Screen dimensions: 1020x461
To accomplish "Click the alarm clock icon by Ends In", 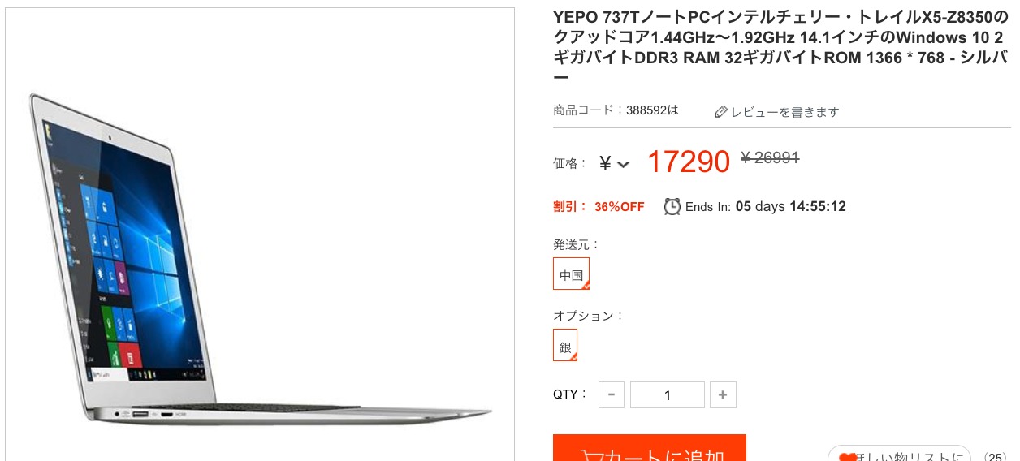I will (672, 206).
